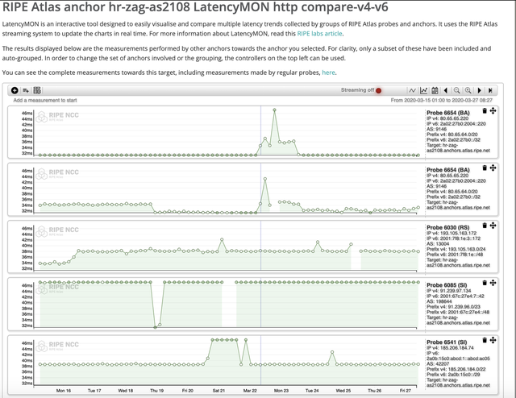
Task: Click the Probe 6085 (SI) title
Action: point(447,285)
